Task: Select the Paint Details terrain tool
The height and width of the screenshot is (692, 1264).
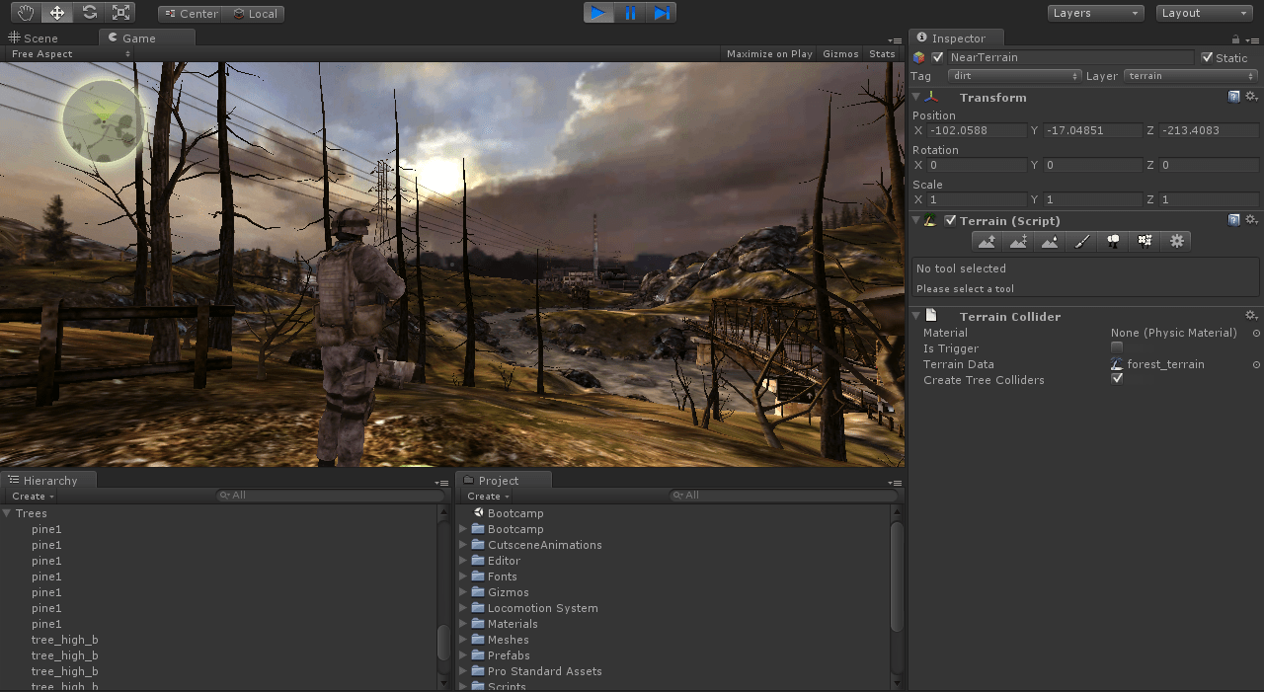Action: pyautogui.click(x=1145, y=241)
